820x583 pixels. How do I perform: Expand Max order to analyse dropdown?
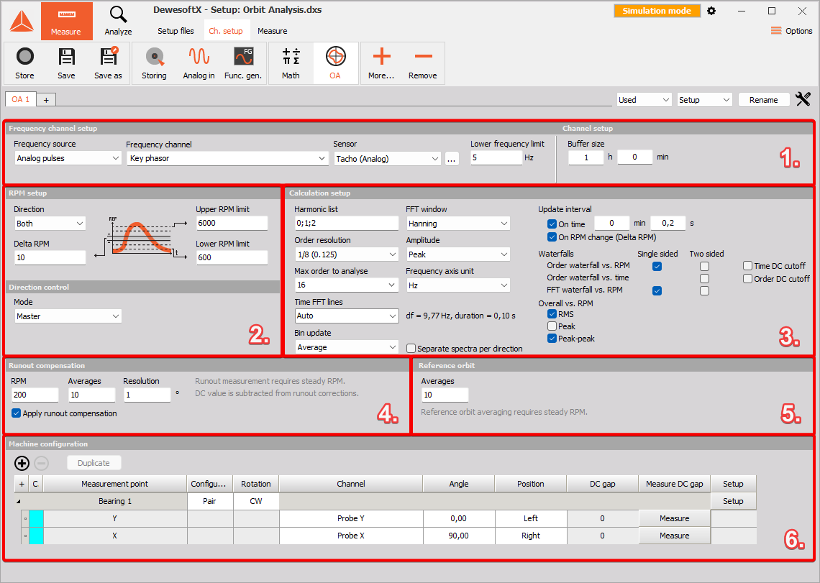pyautogui.click(x=347, y=285)
